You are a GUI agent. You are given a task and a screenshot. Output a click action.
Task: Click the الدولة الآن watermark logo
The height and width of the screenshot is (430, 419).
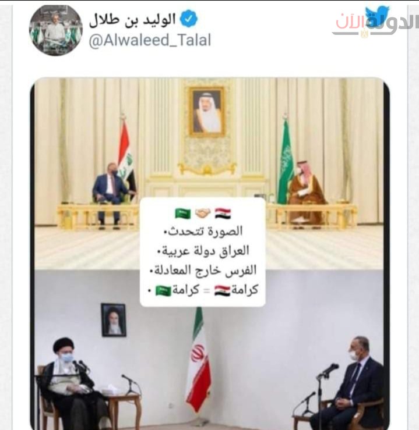375,26
